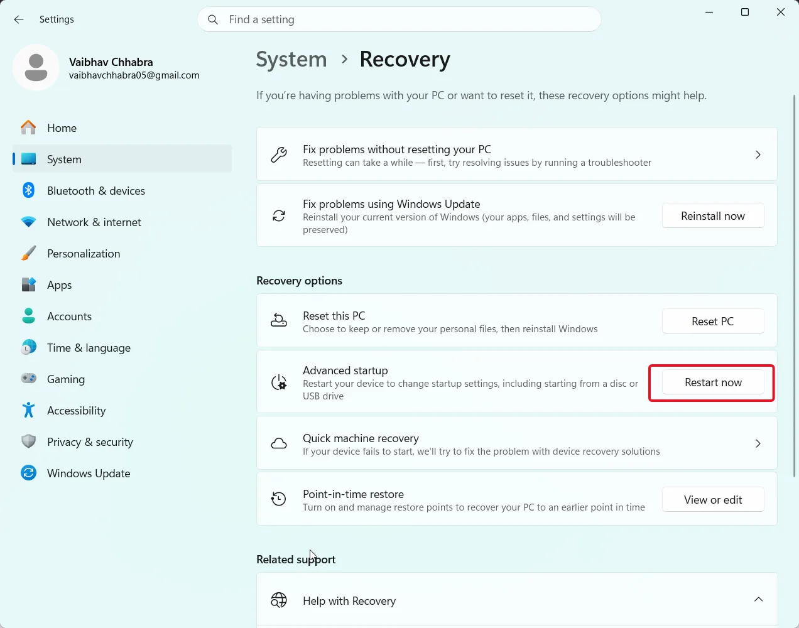Viewport: 799px width, 628px height.
Task: Click the user profile avatar
Action: point(36,67)
